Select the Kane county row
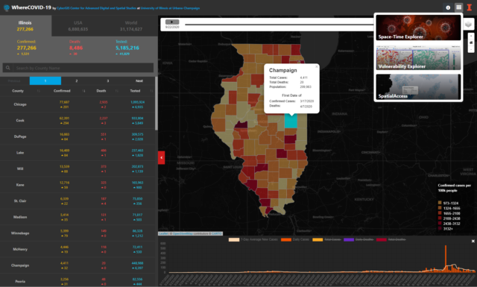The width and height of the screenshot is (477, 287). pyautogui.click(x=78, y=185)
